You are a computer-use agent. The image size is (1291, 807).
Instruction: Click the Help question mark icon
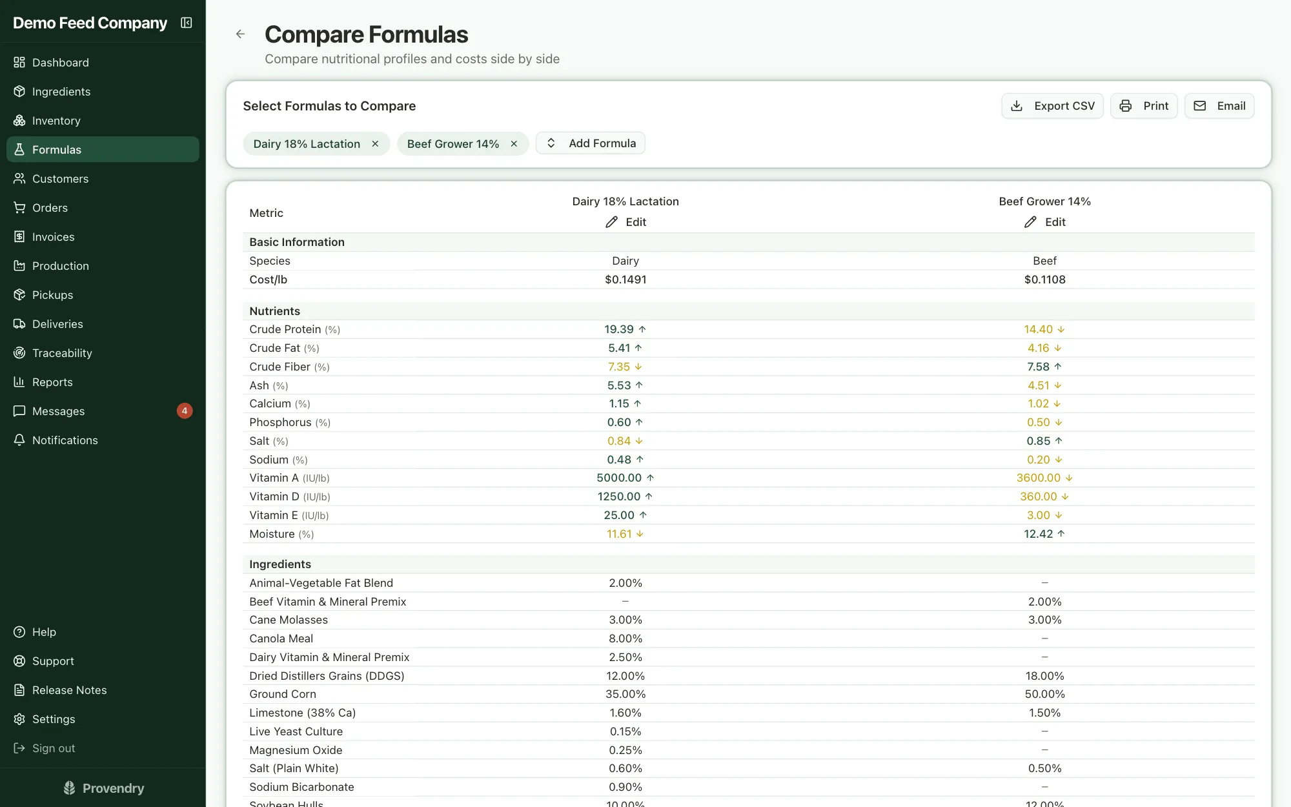coord(19,631)
